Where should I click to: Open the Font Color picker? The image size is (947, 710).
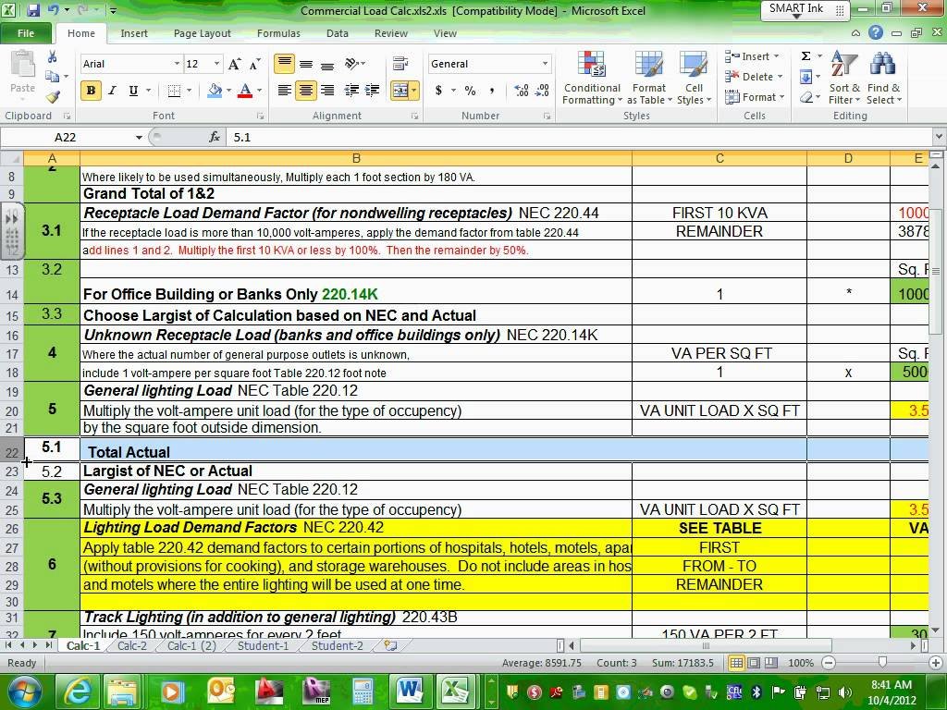click(x=246, y=92)
